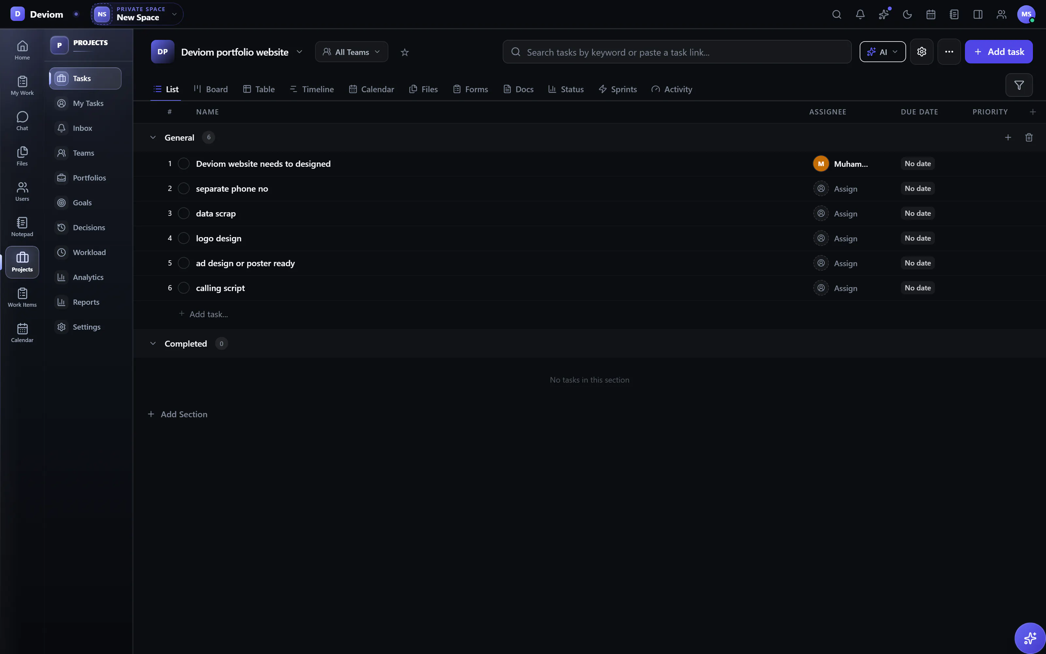Open Portfolios in the projects sidebar
The height and width of the screenshot is (654, 1046).
pos(85,178)
